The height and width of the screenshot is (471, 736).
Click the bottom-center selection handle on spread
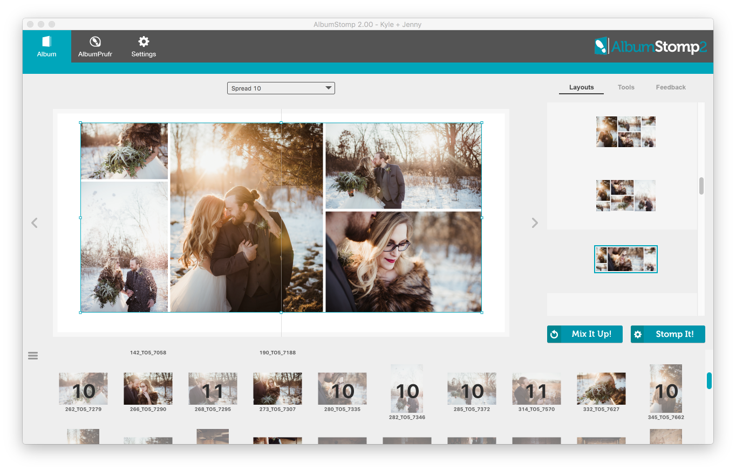[x=281, y=312]
